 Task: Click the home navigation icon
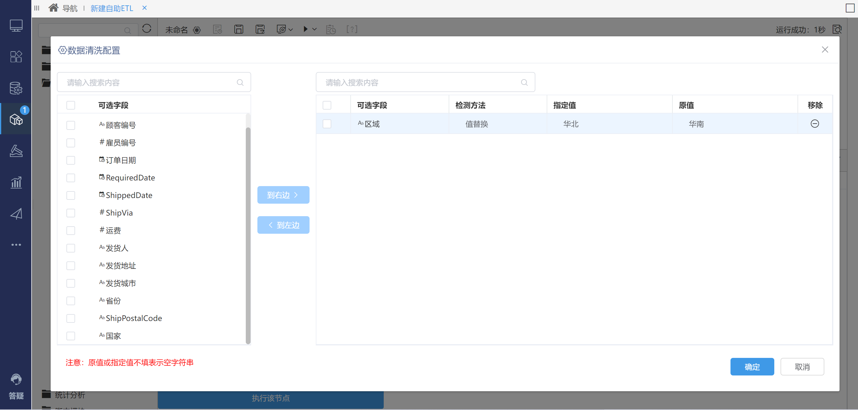53,8
